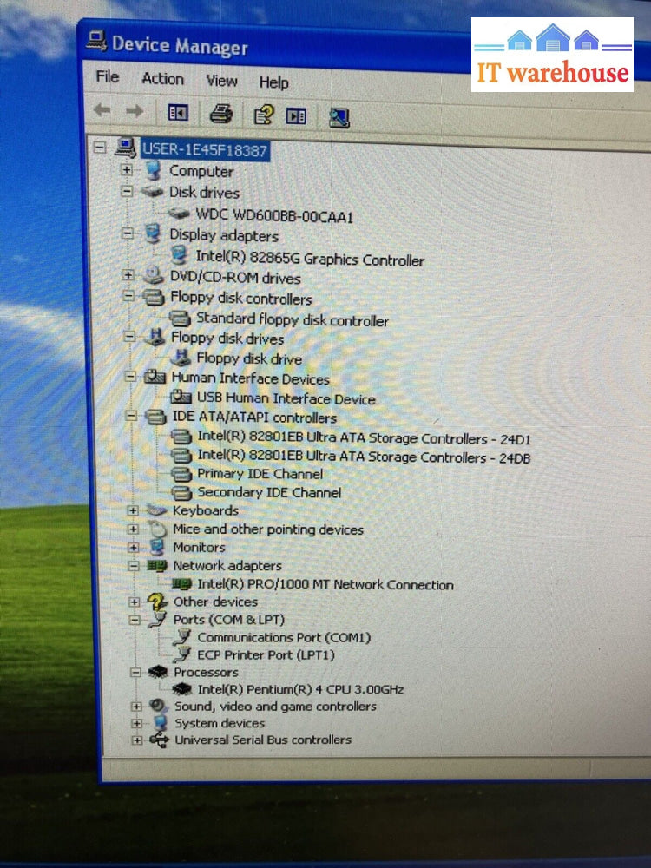Screen dimensions: 651x868
Task: Open the File menu
Action: pos(108,77)
